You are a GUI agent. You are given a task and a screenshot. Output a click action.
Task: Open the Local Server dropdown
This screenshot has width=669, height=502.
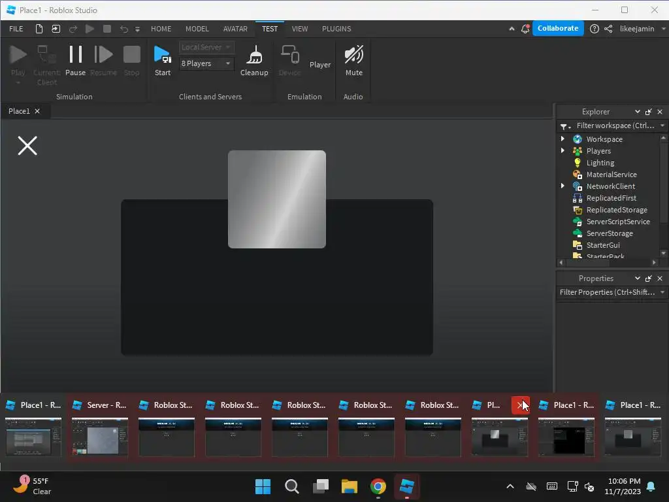click(x=206, y=47)
